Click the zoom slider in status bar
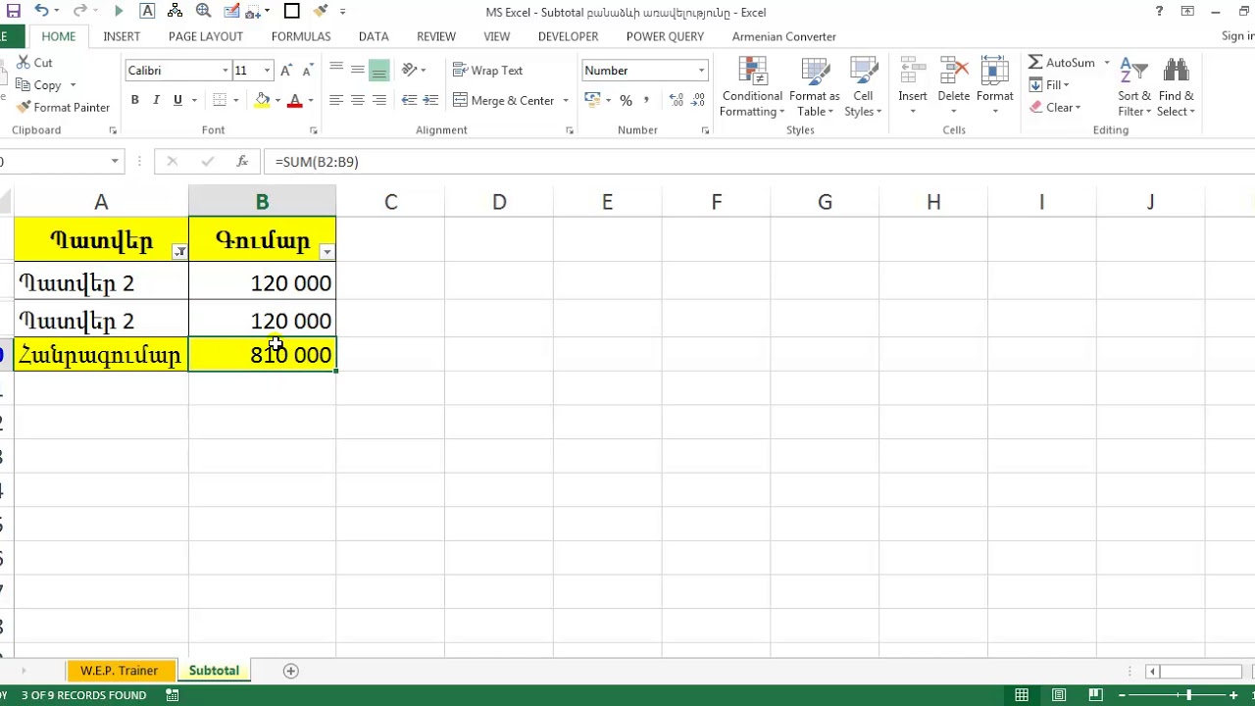This screenshot has width=1255, height=706. (x=1187, y=695)
